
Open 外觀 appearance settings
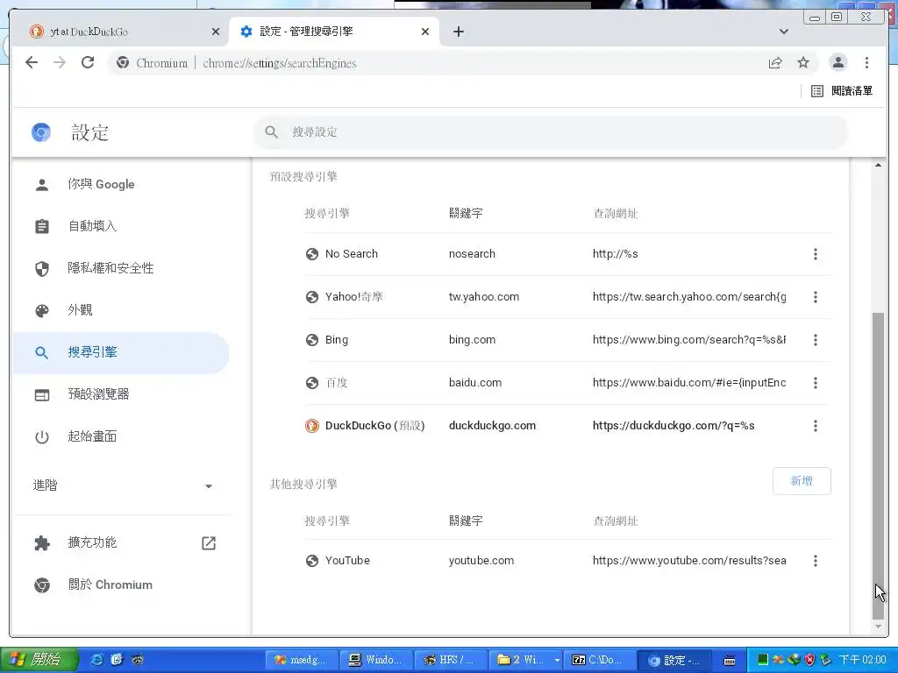coord(121,310)
